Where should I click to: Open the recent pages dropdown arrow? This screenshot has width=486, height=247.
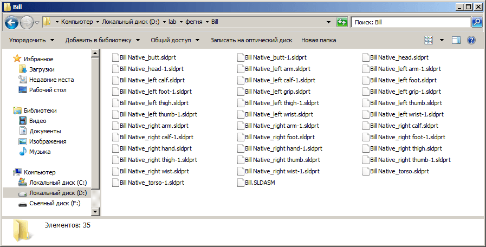(37, 22)
